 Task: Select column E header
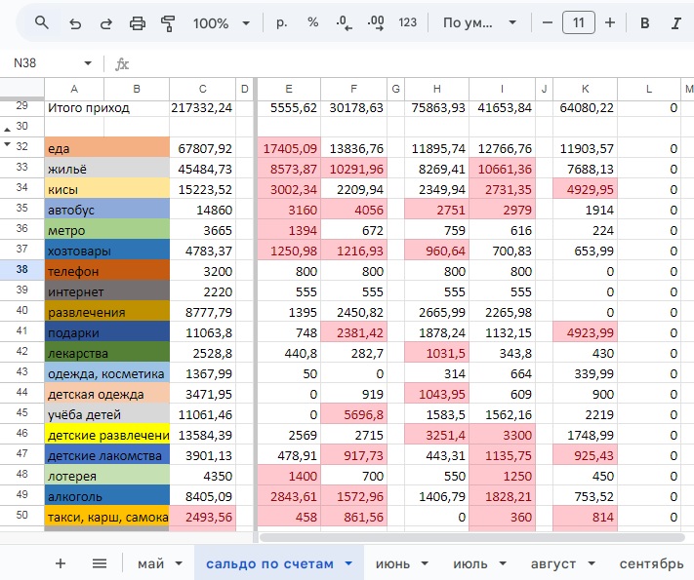[x=289, y=89]
